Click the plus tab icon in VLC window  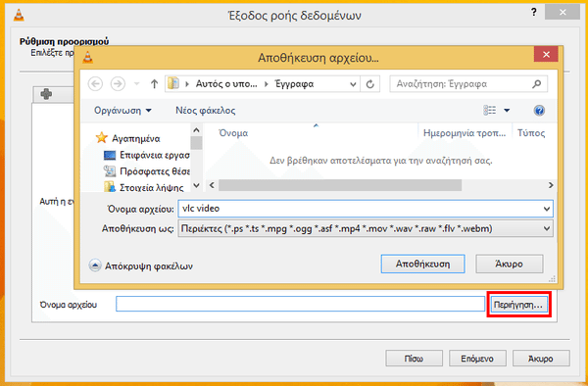tap(46, 94)
